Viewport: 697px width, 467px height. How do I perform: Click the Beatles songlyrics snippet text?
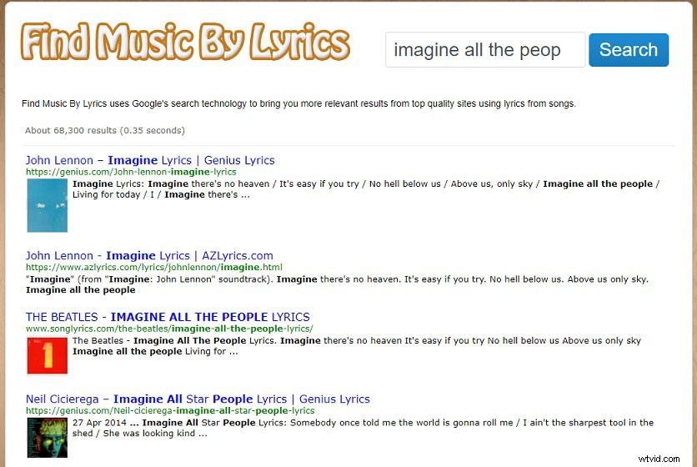[x=357, y=346]
